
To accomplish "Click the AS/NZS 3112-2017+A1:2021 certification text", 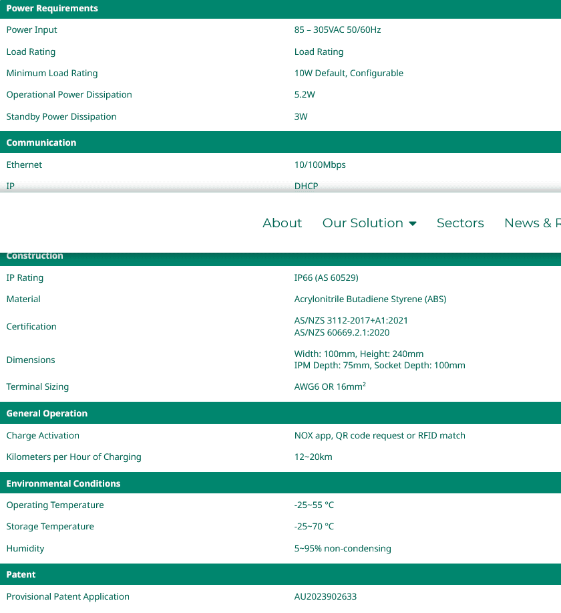I will (x=351, y=320).
